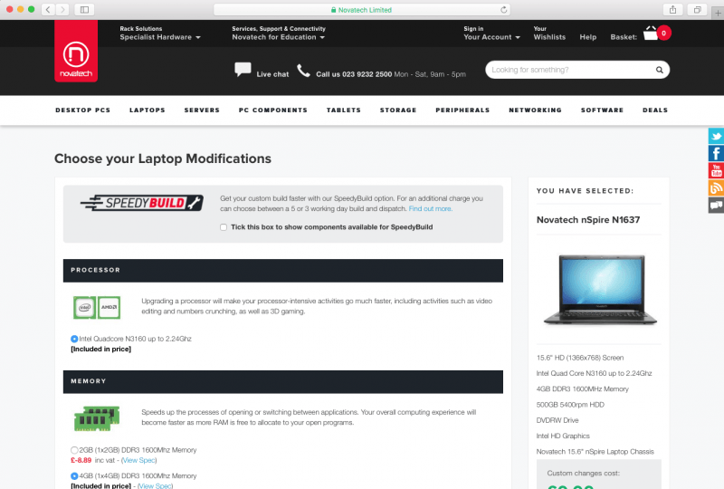Open the RSS feed sidebar icon
The height and width of the screenshot is (489, 724).
point(716,187)
